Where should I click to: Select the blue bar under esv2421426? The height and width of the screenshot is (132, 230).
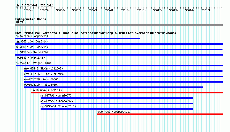point(124,76)
